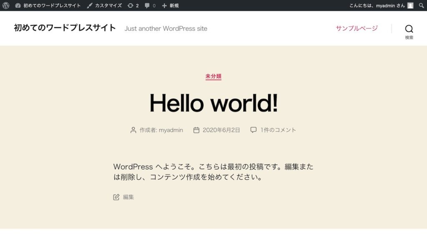View author myadmin's posts
Image resolution: width=427 pixels, height=242 pixels.
(171, 130)
